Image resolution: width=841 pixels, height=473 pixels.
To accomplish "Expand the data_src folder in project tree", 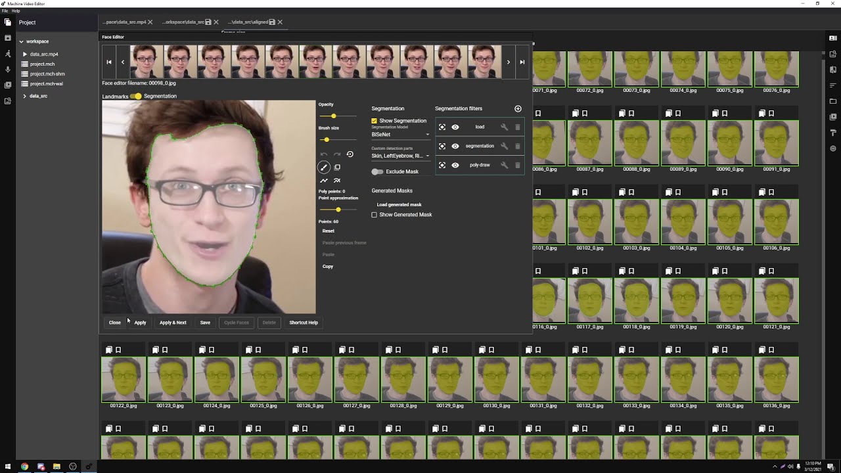I will pos(24,96).
